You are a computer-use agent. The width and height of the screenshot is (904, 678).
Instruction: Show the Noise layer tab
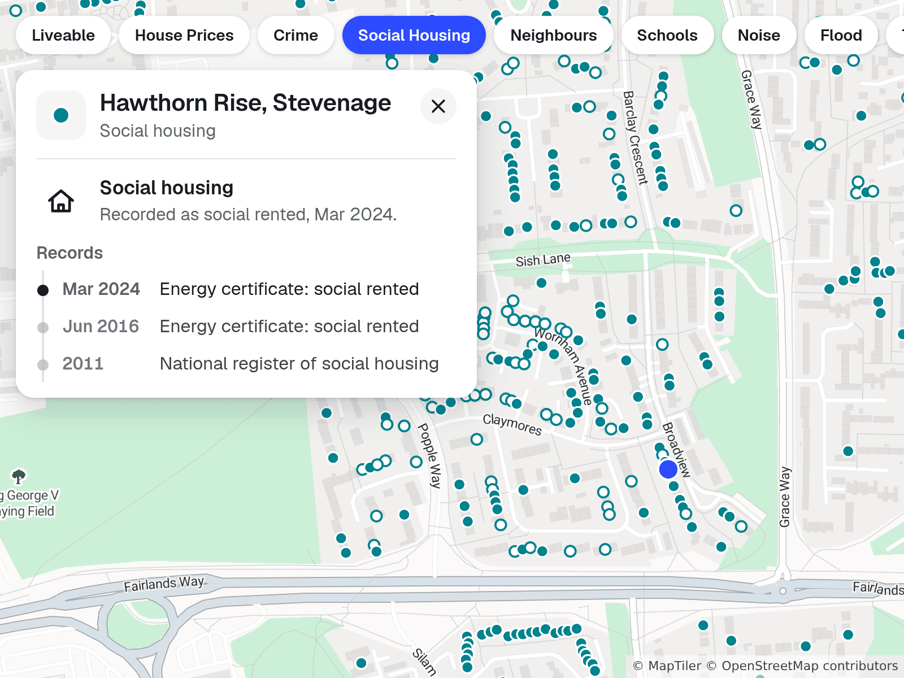[x=759, y=35]
